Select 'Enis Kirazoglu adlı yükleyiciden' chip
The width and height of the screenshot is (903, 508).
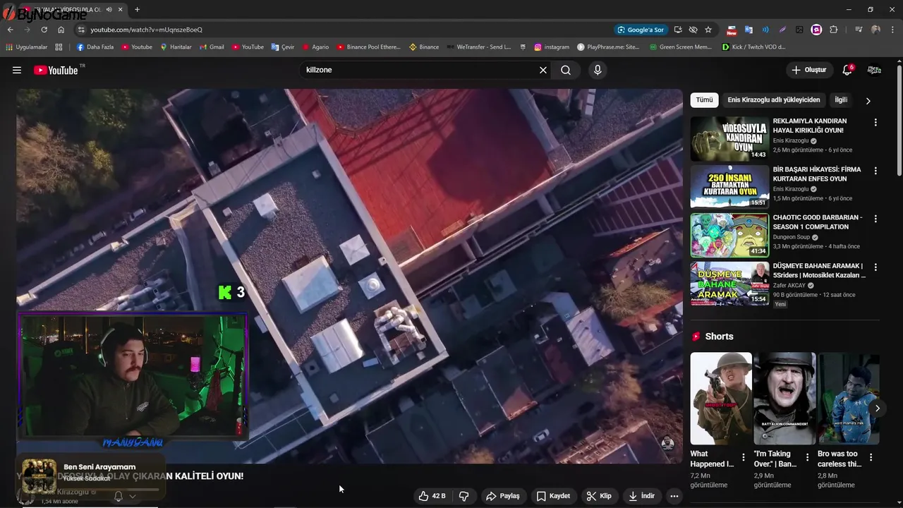pyautogui.click(x=773, y=100)
